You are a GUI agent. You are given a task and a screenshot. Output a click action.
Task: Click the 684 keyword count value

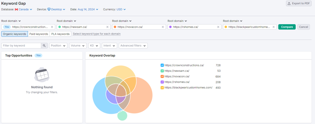(x=218, y=76)
